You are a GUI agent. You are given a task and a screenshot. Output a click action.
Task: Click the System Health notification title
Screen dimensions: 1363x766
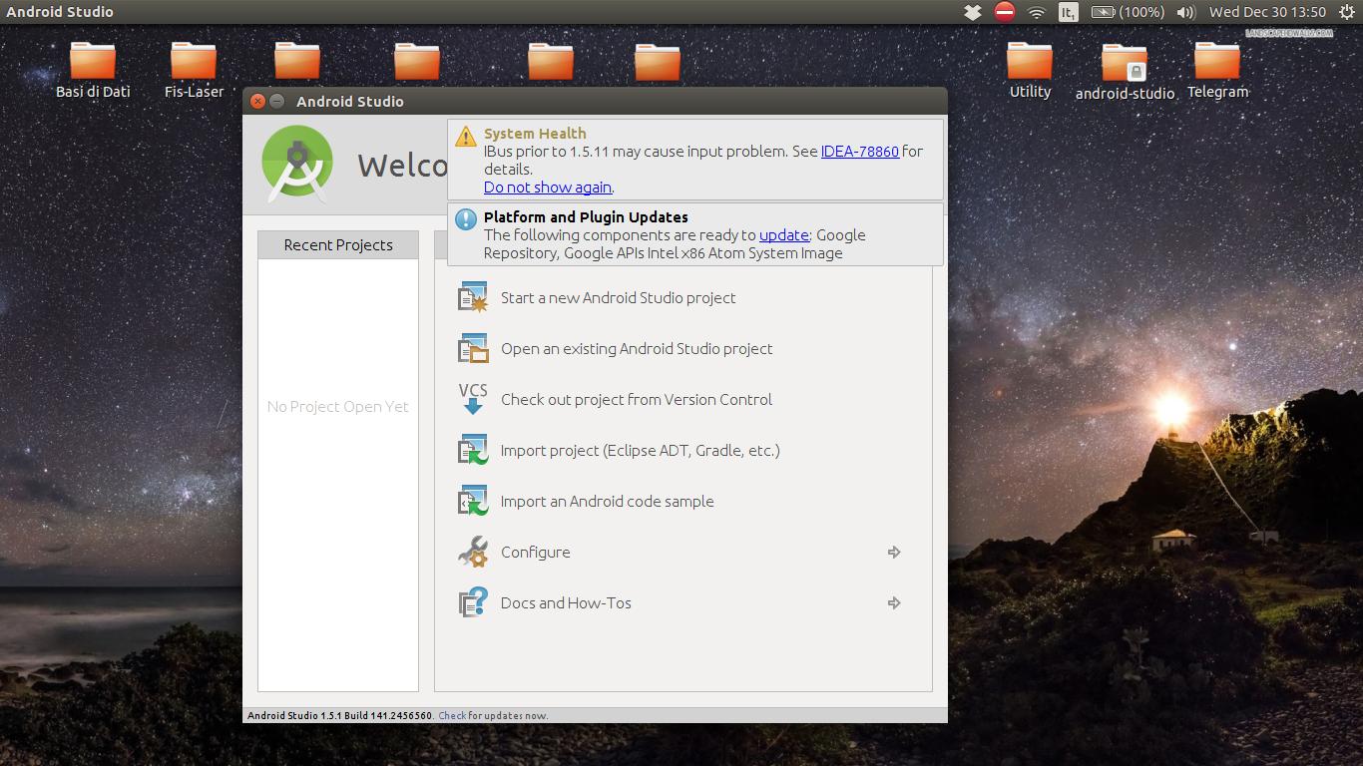pyautogui.click(x=535, y=134)
